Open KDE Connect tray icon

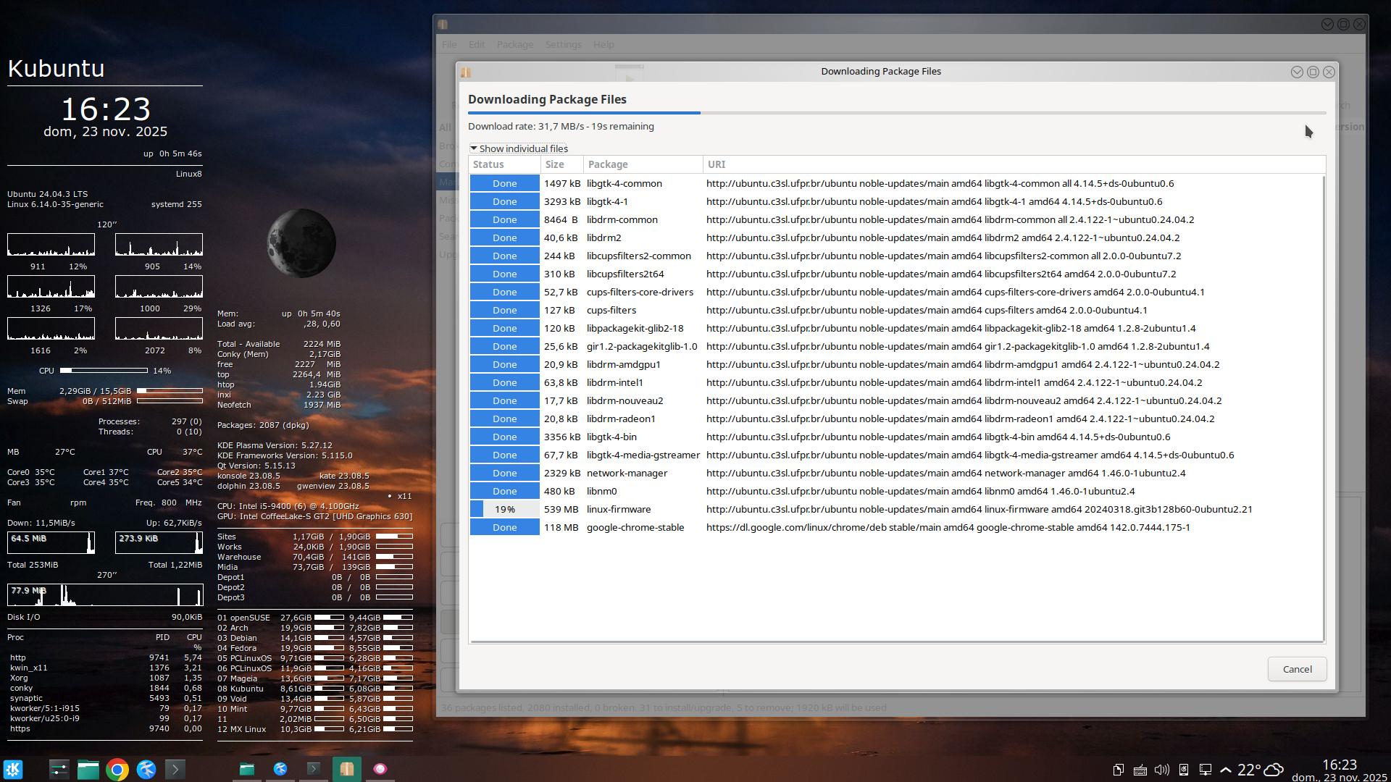coord(1183,770)
